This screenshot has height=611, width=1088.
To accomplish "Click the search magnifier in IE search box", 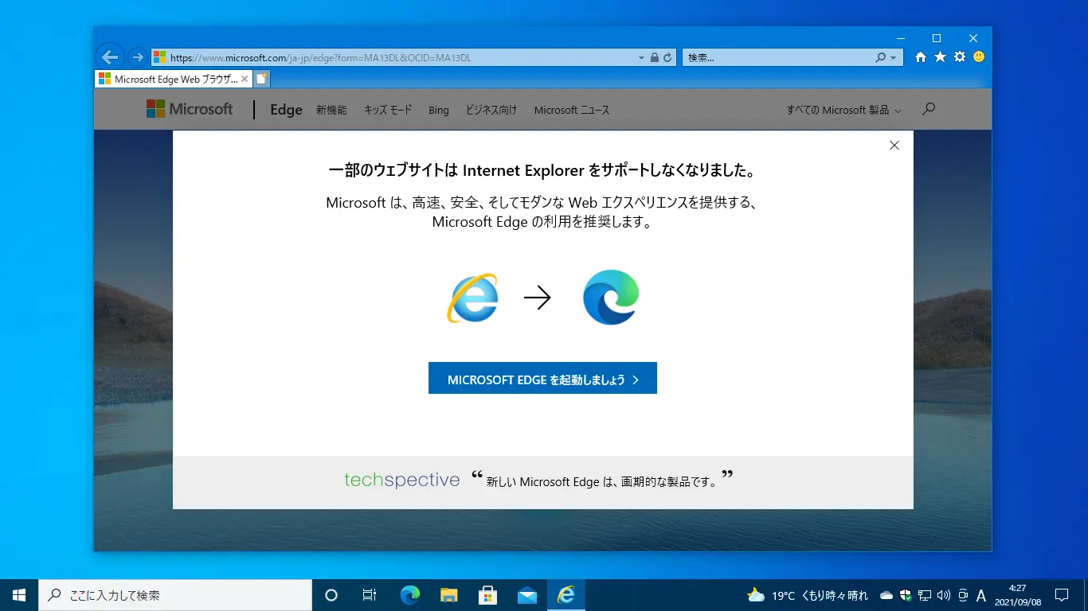I will [x=880, y=57].
